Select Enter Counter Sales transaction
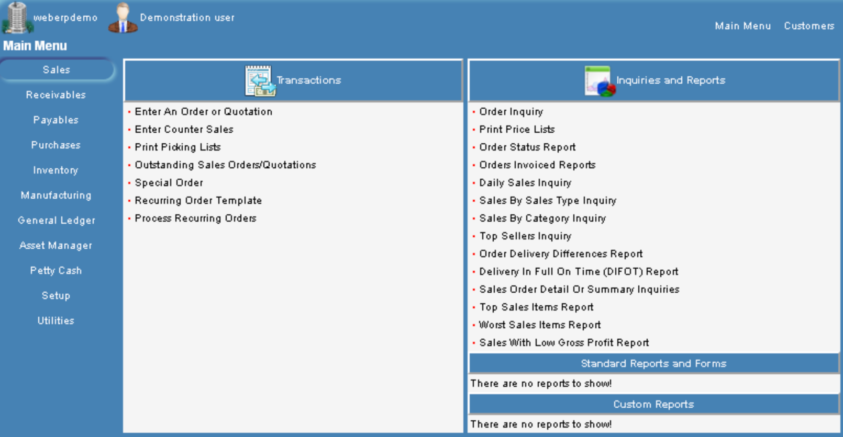This screenshot has width=843, height=437. 184,130
